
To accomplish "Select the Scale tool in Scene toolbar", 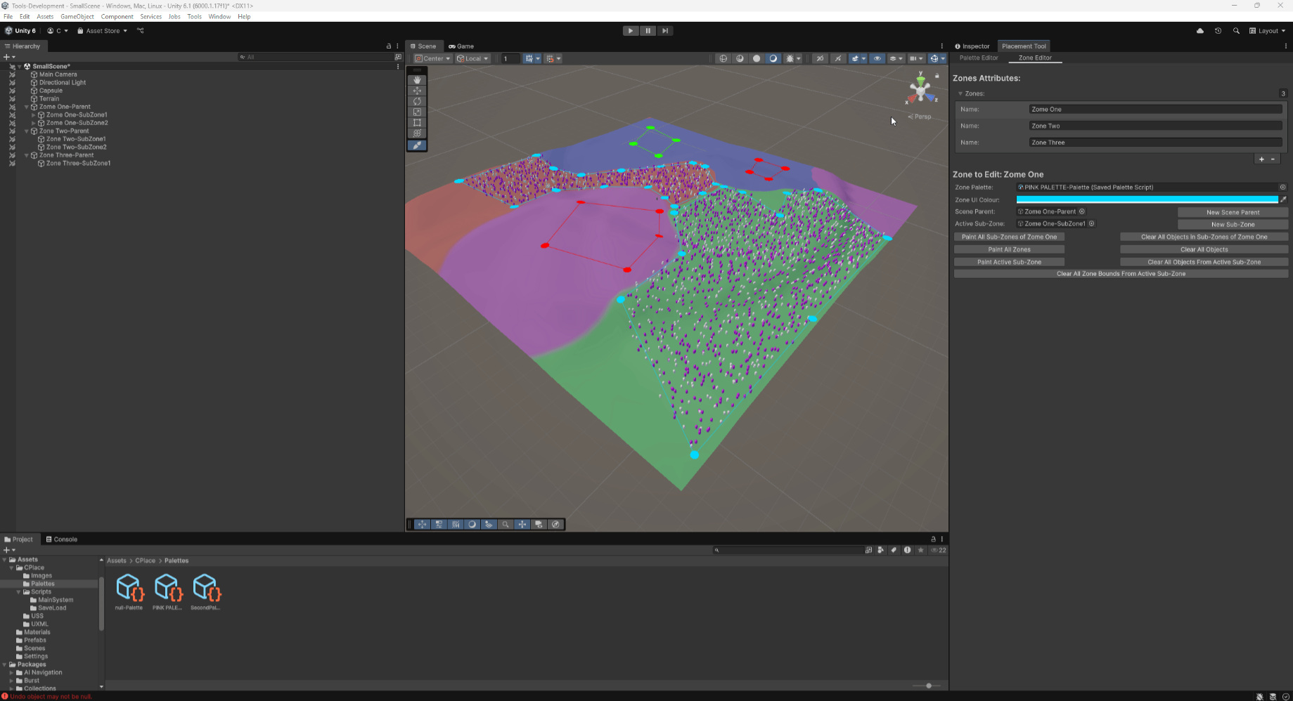I will (x=417, y=112).
